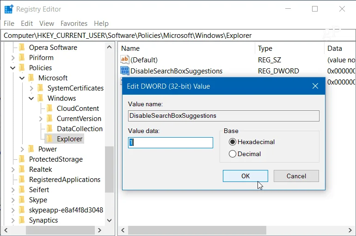
Task: Open the View menu
Action: [47, 24]
